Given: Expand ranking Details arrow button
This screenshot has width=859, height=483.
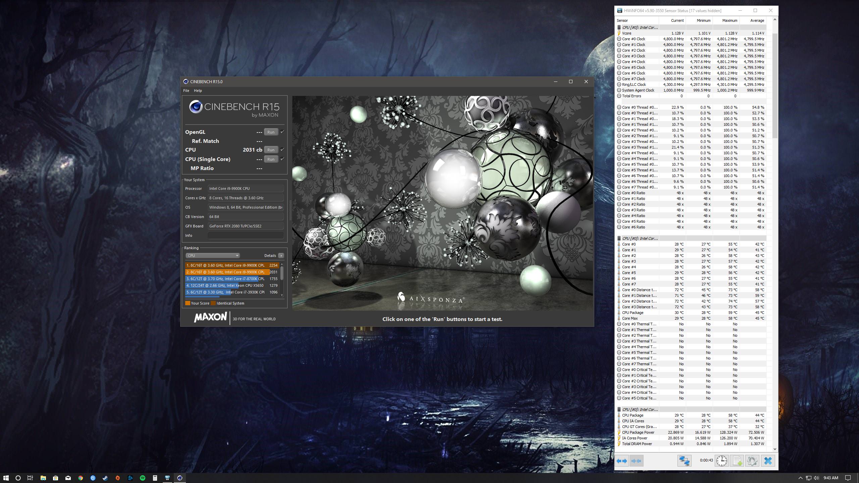Looking at the screenshot, I should [281, 256].
